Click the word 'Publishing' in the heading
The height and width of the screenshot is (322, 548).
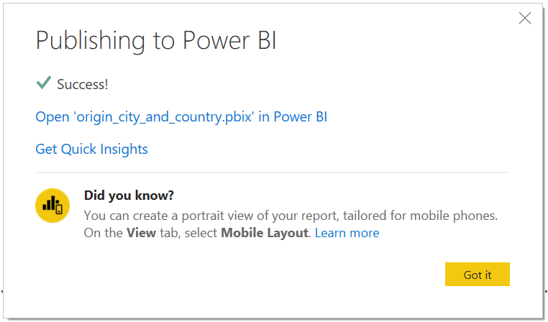coord(90,41)
